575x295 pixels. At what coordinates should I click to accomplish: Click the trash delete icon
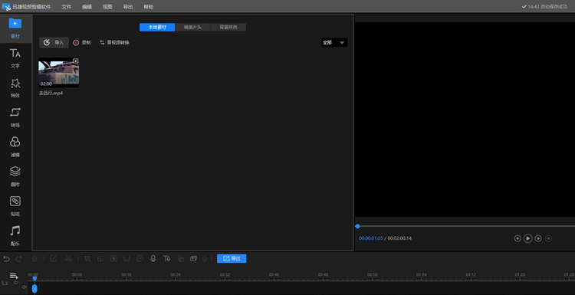(x=34, y=259)
